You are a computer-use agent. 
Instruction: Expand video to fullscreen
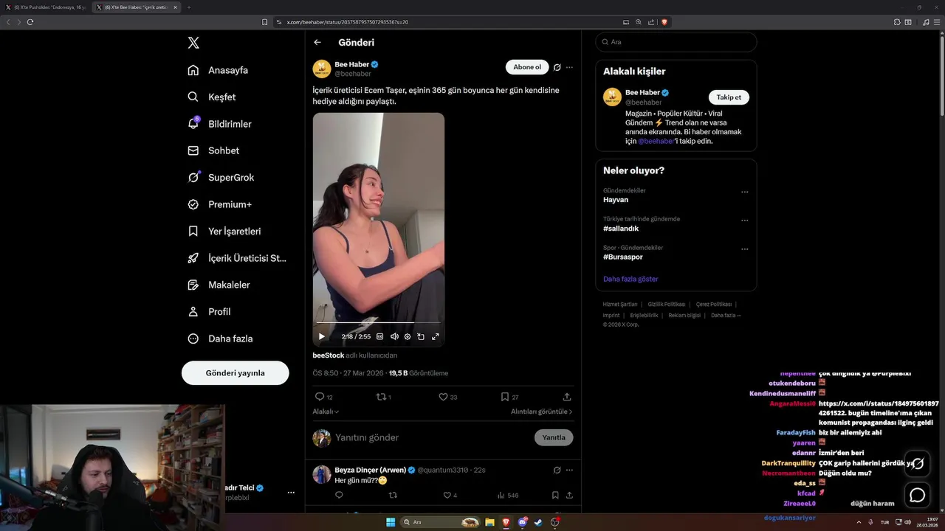[436, 336]
